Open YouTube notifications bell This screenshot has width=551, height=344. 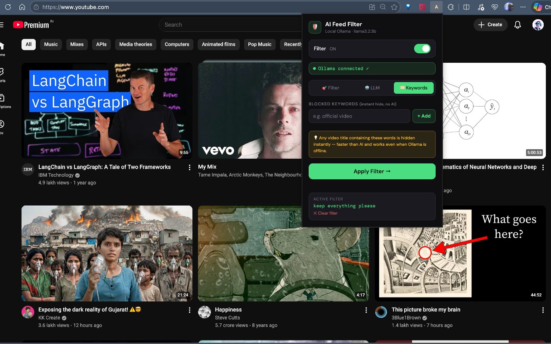[x=518, y=25]
